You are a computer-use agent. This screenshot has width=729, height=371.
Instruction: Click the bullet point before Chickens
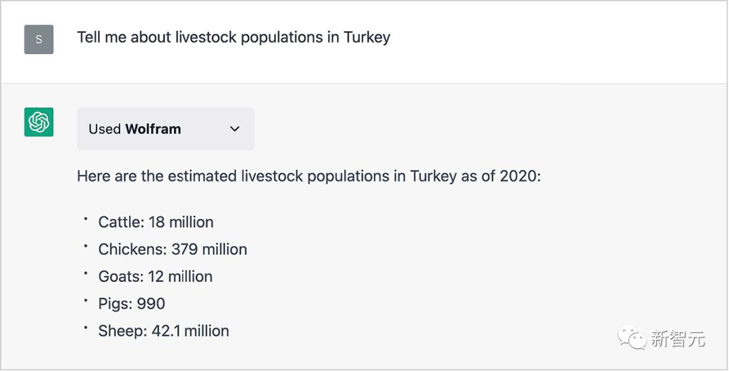86,247
